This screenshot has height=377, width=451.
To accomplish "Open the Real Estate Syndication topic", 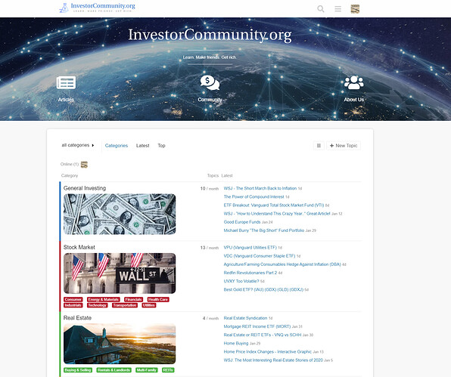I will (245, 318).
